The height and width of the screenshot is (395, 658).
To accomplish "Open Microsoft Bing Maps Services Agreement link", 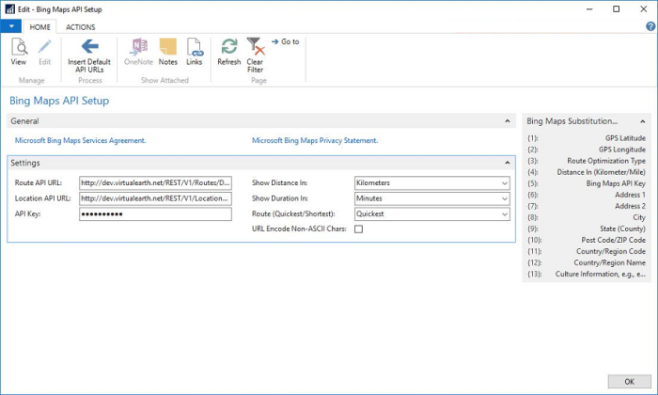I will 81,140.
